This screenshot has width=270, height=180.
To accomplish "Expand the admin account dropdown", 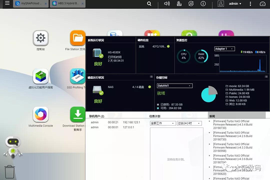I will click(x=235, y=3).
